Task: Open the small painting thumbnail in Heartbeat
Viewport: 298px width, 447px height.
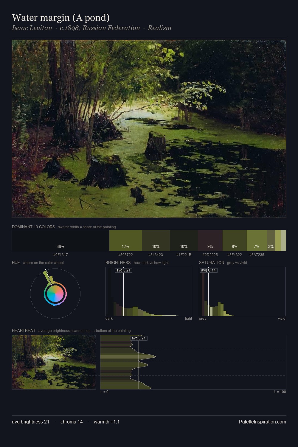Action: point(54,362)
